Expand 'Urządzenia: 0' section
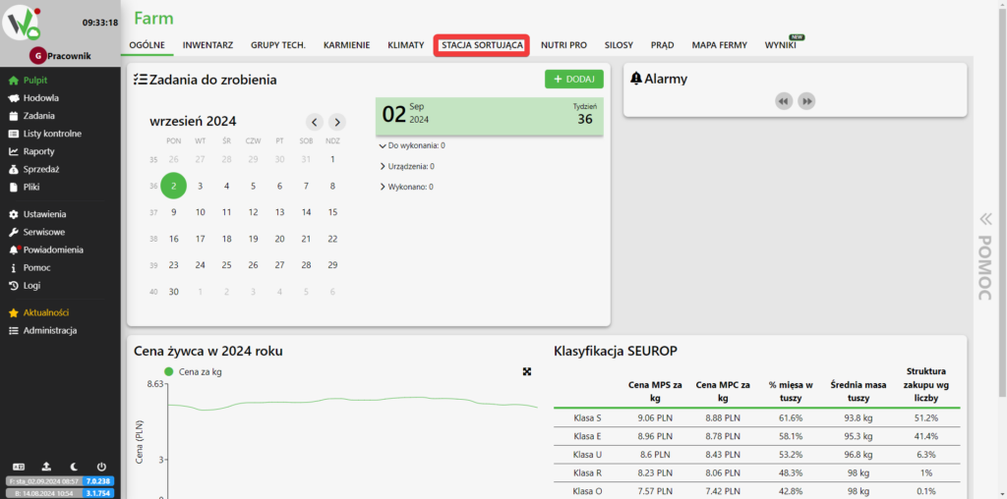The image size is (1007, 499). (408, 166)
